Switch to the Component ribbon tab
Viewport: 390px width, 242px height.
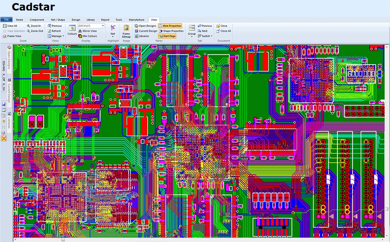(37, 20)
